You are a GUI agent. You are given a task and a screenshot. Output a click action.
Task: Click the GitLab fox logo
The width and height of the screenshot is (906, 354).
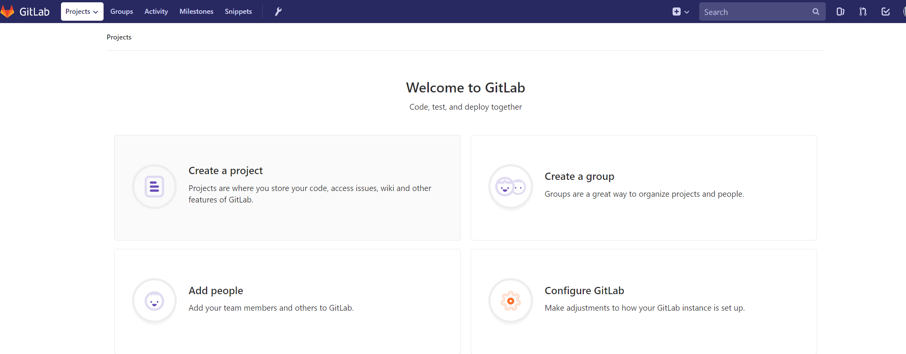click(7, 12)
